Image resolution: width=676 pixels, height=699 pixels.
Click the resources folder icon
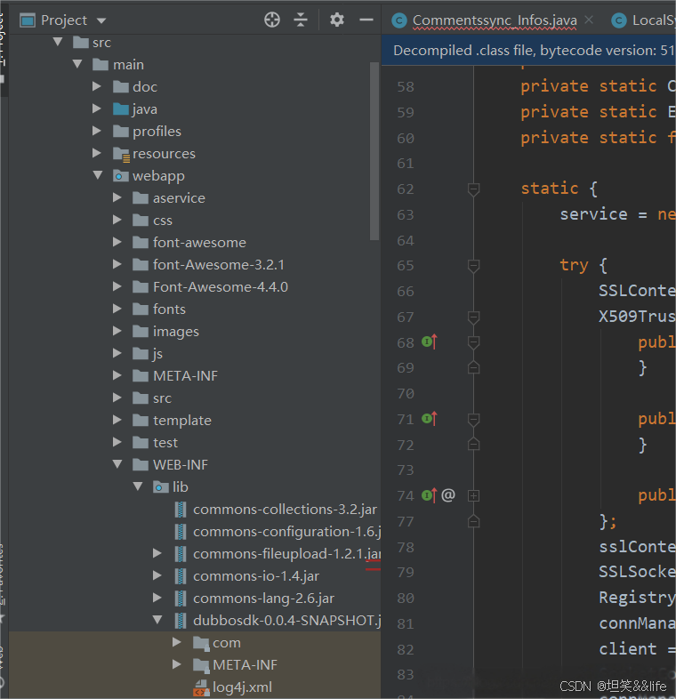coord(121,154)
